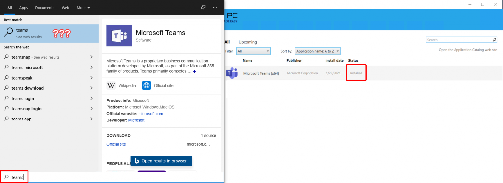Select the teams best match result
The image size is (503, 183).
[49, 33]
